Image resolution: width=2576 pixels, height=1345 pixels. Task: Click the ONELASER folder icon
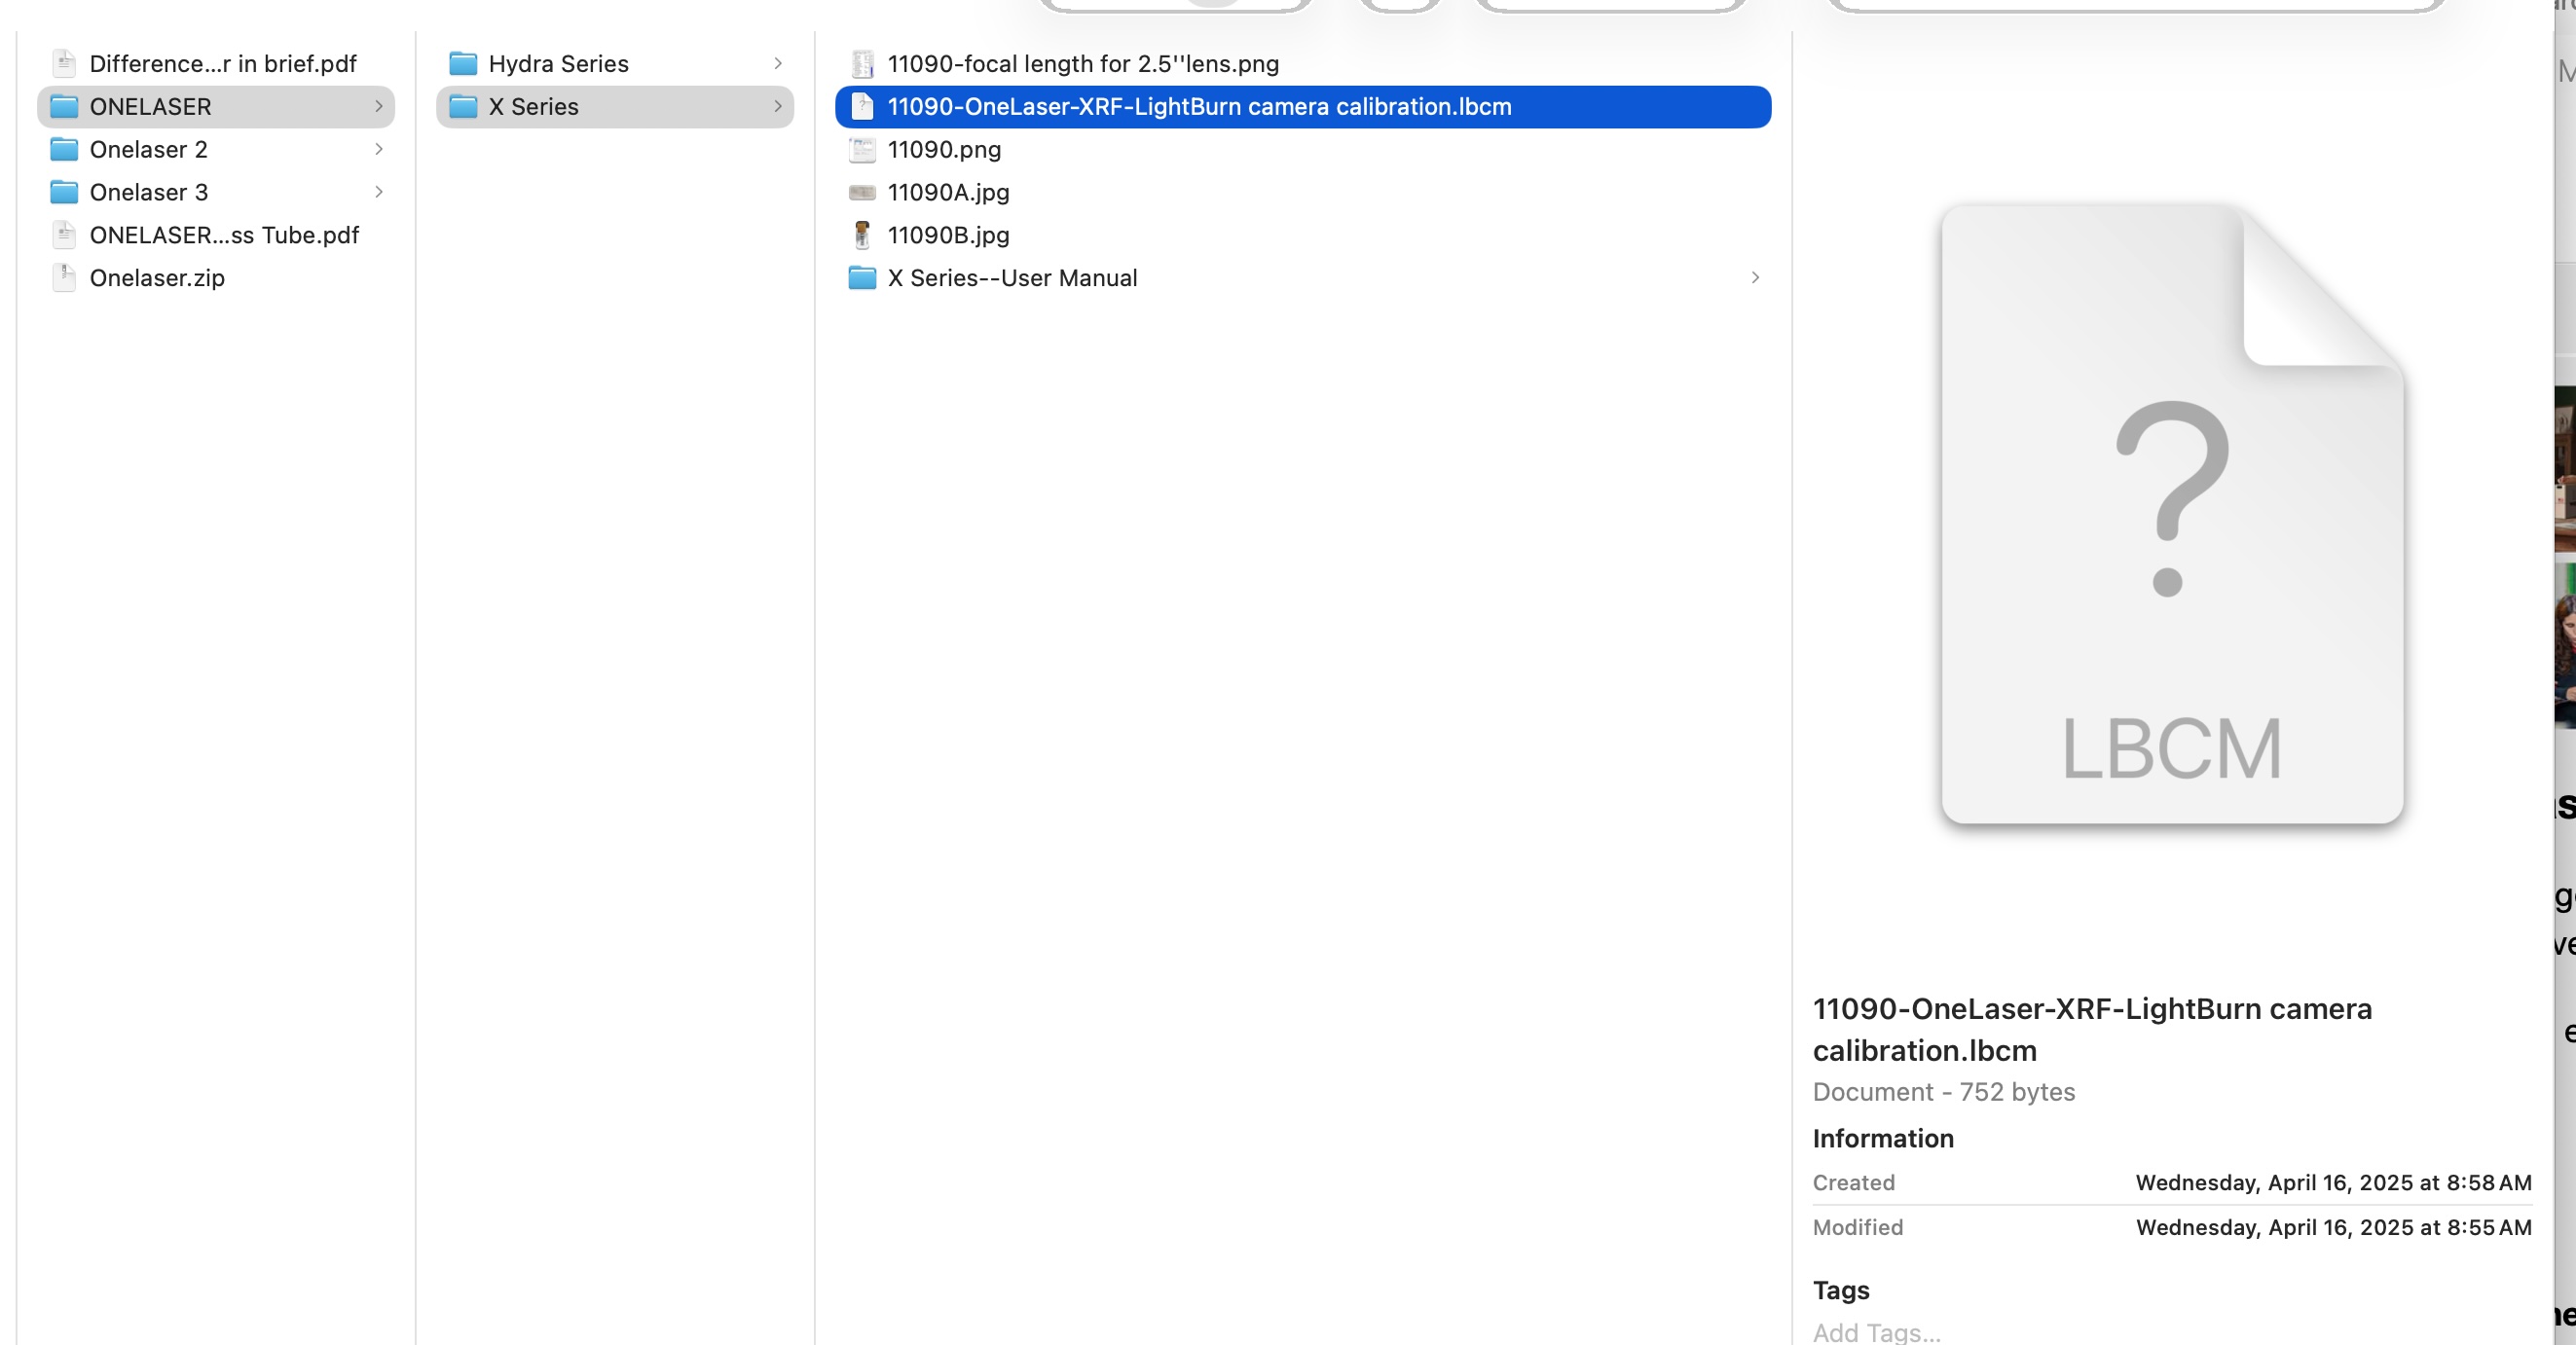click(x=64, y=106)
